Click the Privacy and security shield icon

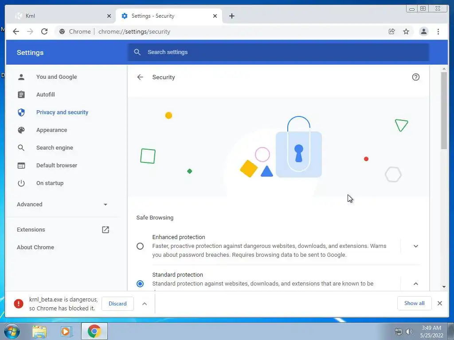coord(21,112)
